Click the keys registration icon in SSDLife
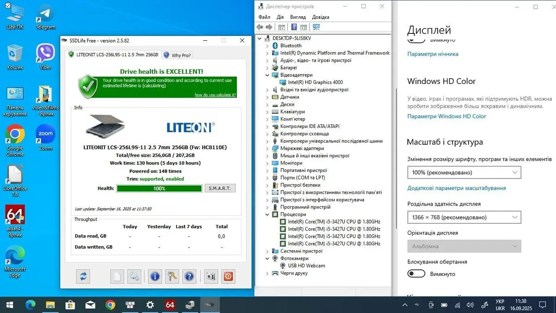 172,276
